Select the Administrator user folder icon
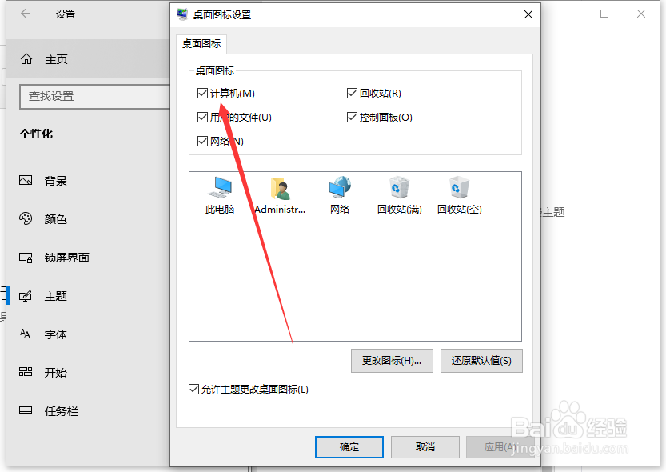The image size is (666, 472). (x=280, y=196)
